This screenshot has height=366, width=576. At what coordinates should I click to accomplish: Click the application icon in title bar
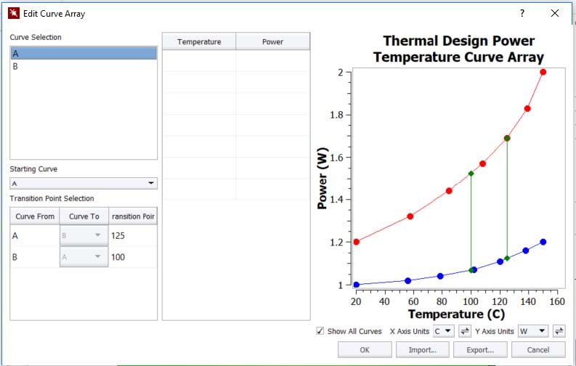[x=14, y=14]
